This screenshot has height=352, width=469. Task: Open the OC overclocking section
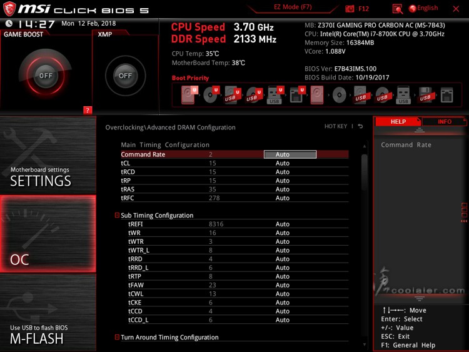48,234
